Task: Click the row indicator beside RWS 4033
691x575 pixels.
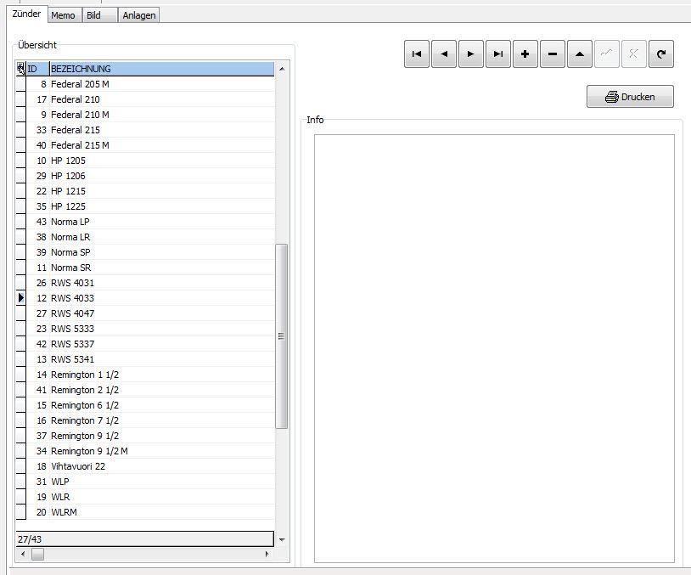Action: point(20,298)
